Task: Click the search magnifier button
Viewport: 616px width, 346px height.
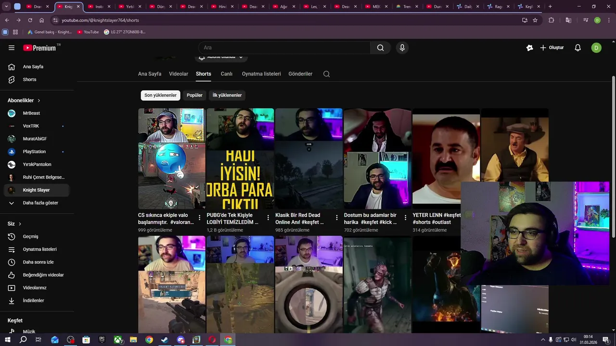Action: click(380, 48)
